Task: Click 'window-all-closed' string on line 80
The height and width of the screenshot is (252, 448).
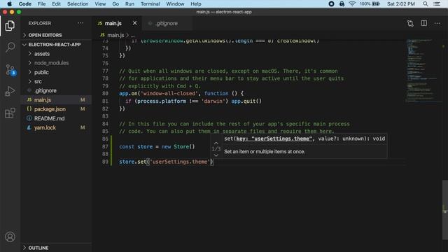Action: (169, 93)
